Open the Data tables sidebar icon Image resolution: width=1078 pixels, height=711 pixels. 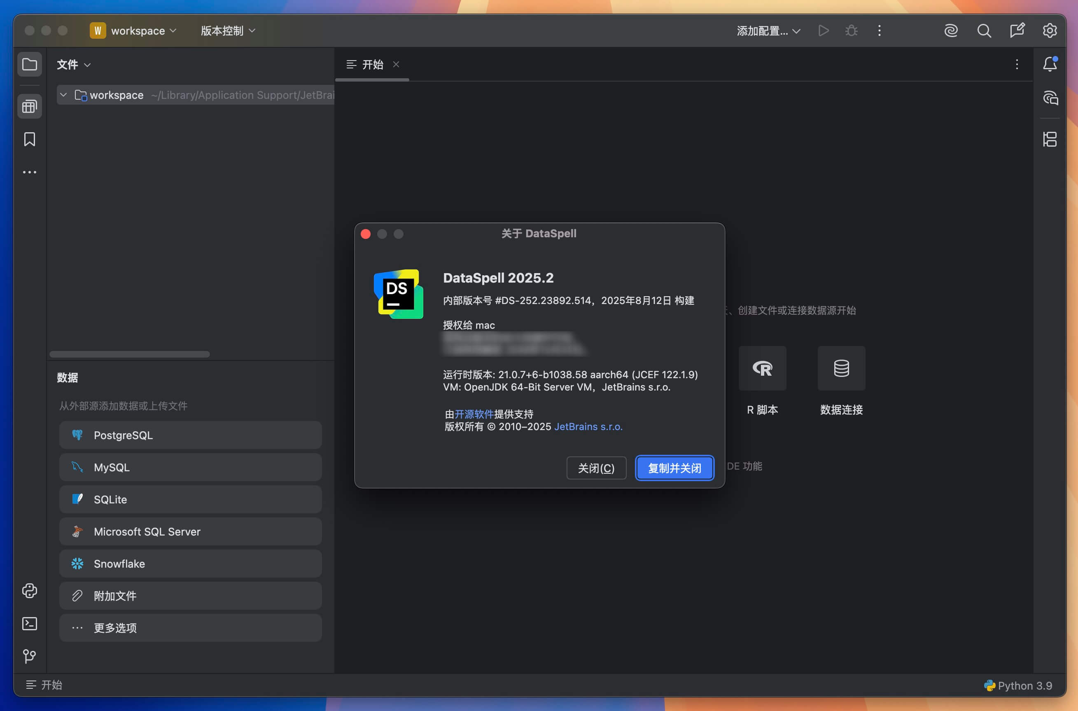click(x=30, y=107)
